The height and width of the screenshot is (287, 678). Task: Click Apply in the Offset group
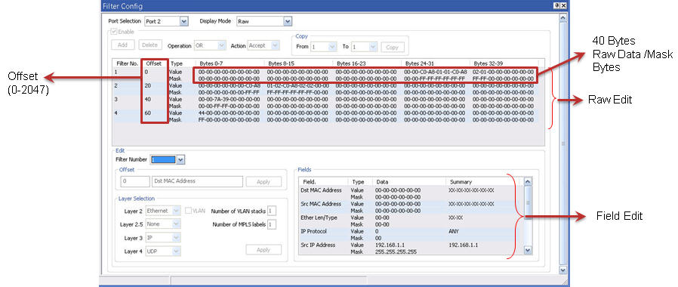coord(263,182)
